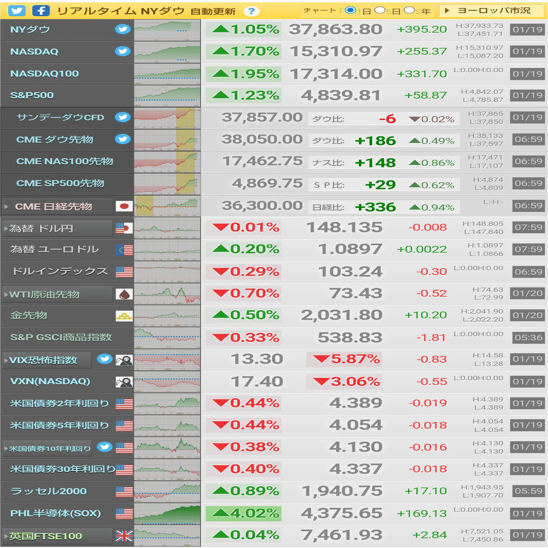Click US flag on 米国債券5年利回り row
The height and width of the screenshot is (548, 548).
point(124,426)
